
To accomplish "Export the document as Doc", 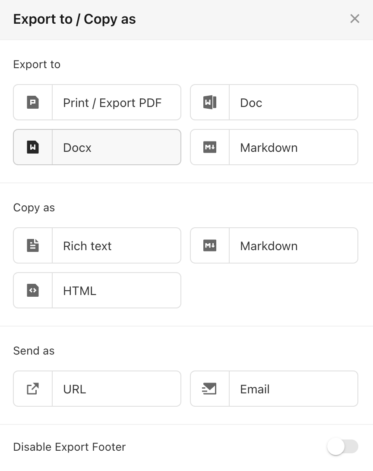I will (274, 102).
